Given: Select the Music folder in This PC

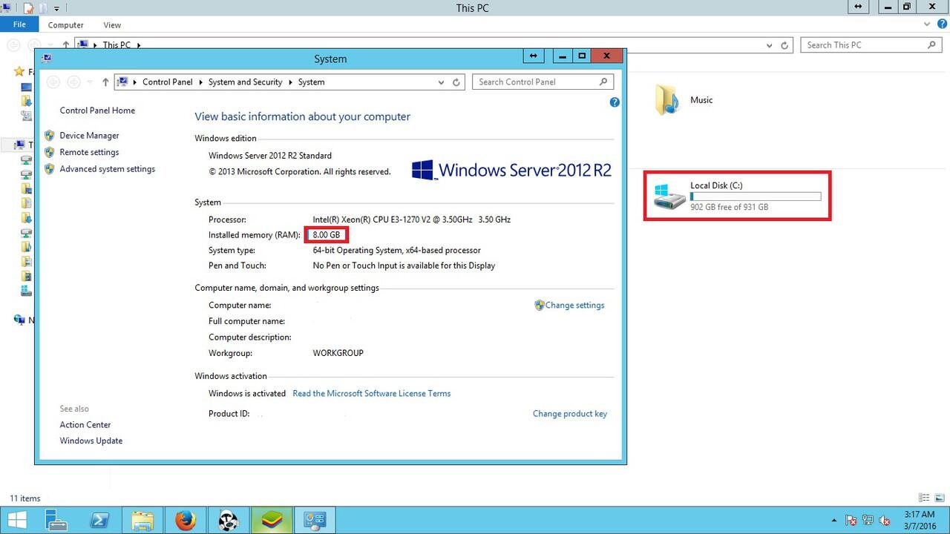Looking at the screenshot, I should pyautogui.click(x=684, y=100).
